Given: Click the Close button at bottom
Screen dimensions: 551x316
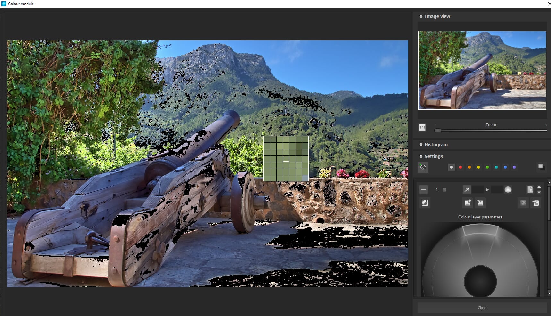Looking at the screenshot, I should (482, 308).
